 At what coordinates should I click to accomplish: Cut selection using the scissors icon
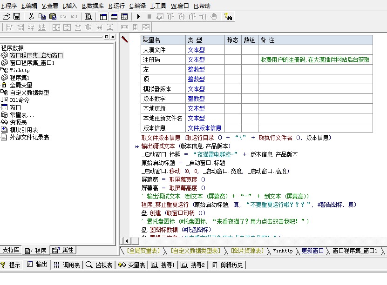(x=31, y=16)
